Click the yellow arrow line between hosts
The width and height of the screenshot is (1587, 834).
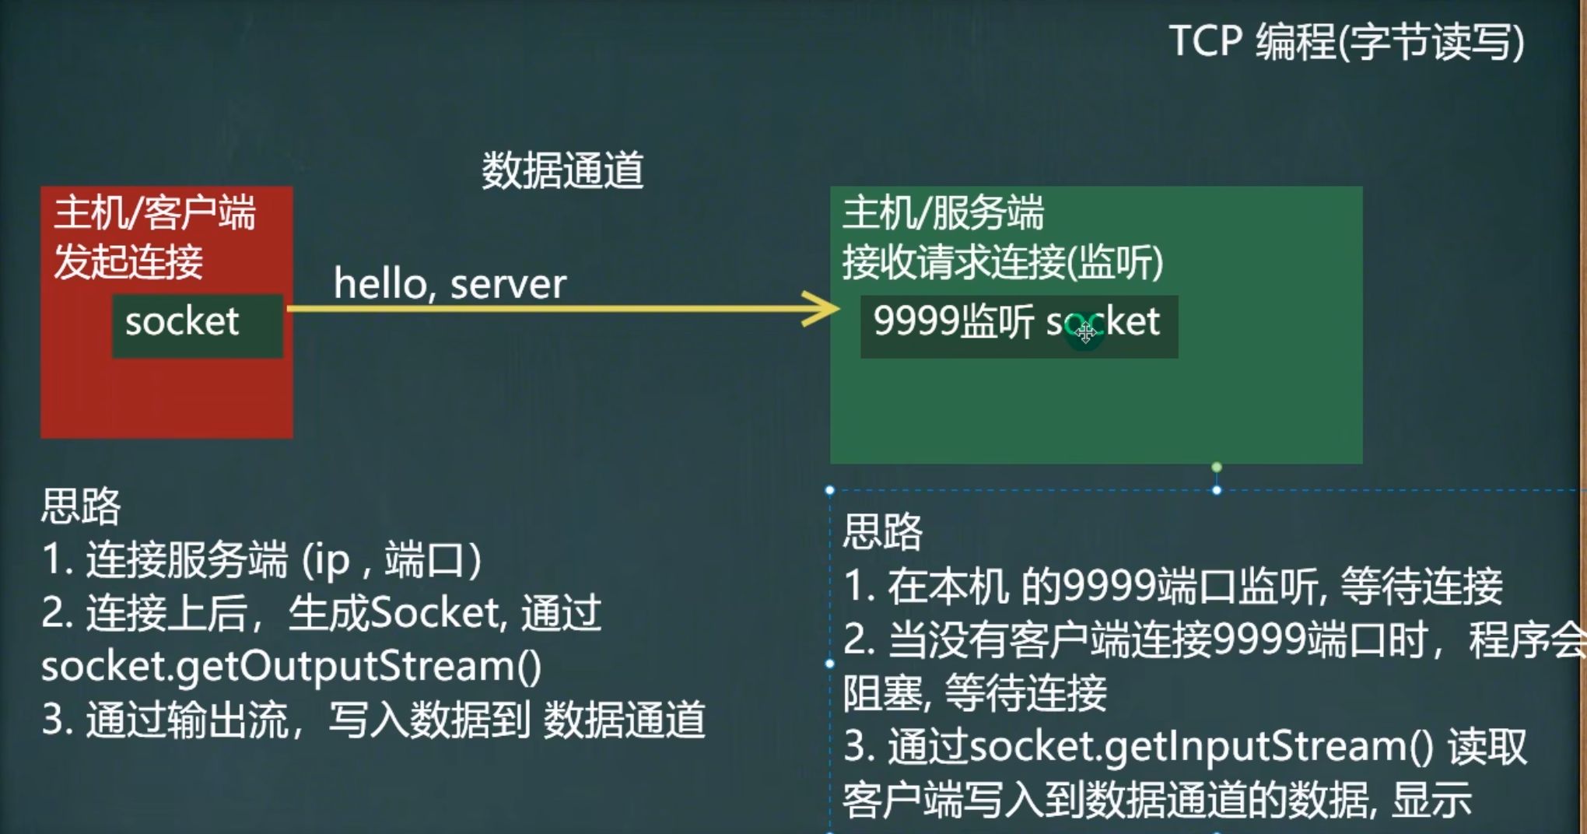pos(545,309)
